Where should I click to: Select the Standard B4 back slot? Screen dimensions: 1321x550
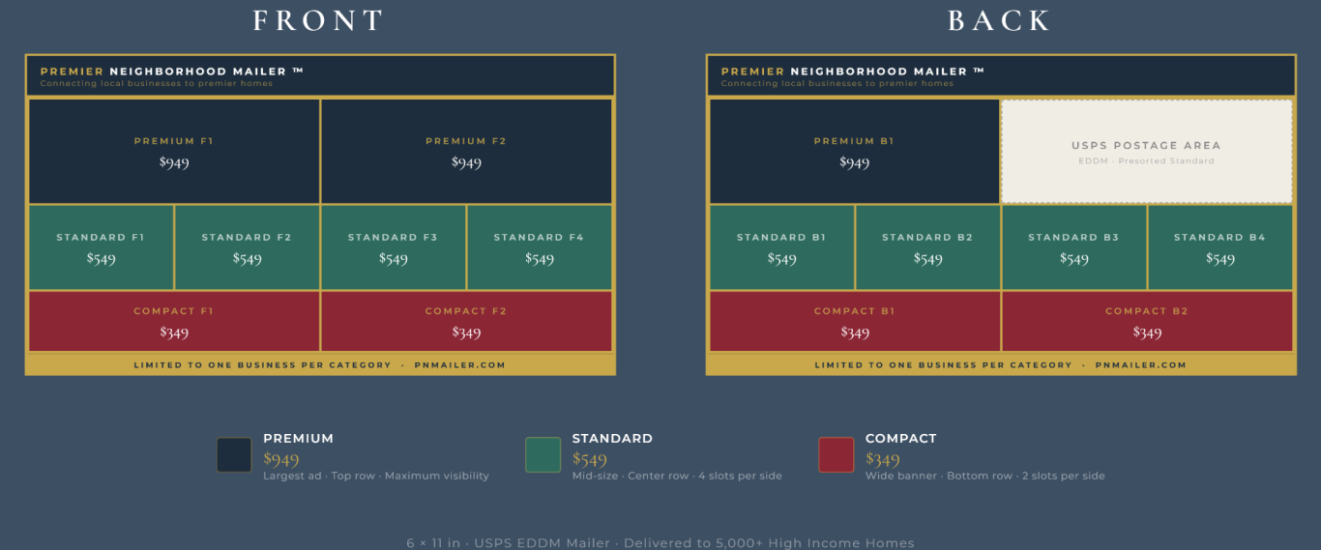point(1219,247)
